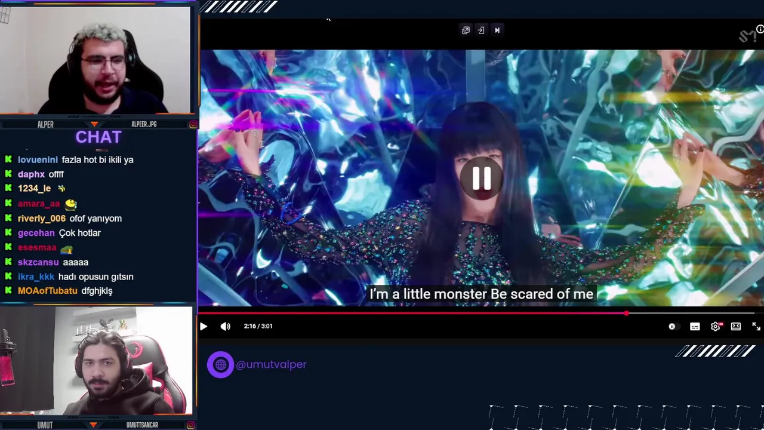Click the message "ofof yanıyom"
Screen dimensions: 764x430
pyautogui.click(x=95, y=219)
